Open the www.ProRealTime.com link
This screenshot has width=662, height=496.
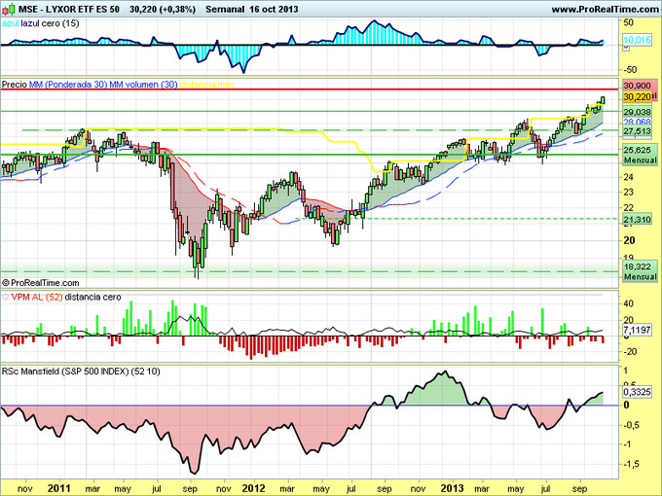(604, 8)
